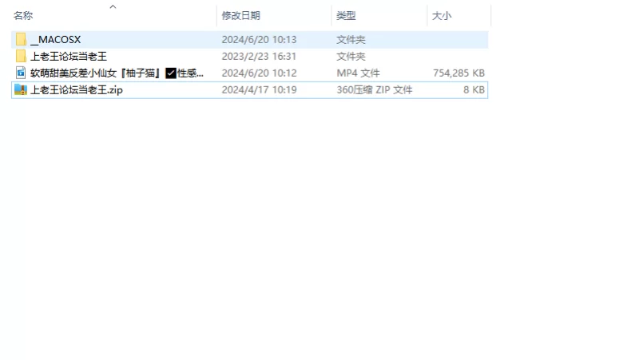Select the _MACOSX folder name
Image resolution: width=639 pixels, height=360 pixels.
point(55,39)
